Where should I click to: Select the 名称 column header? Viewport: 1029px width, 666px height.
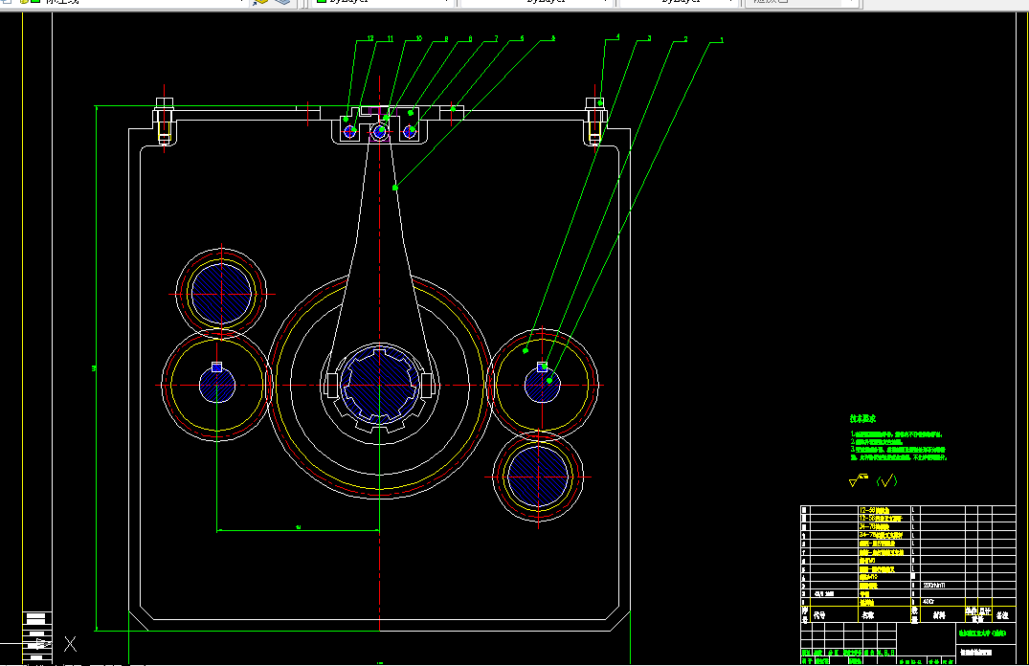tap(867, 615)
